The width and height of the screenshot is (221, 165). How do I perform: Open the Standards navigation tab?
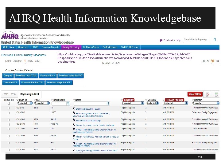(x=23, y=47)
